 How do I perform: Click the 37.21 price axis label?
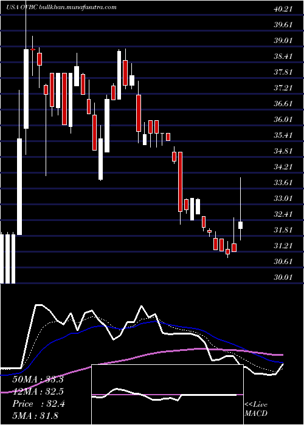284,88
